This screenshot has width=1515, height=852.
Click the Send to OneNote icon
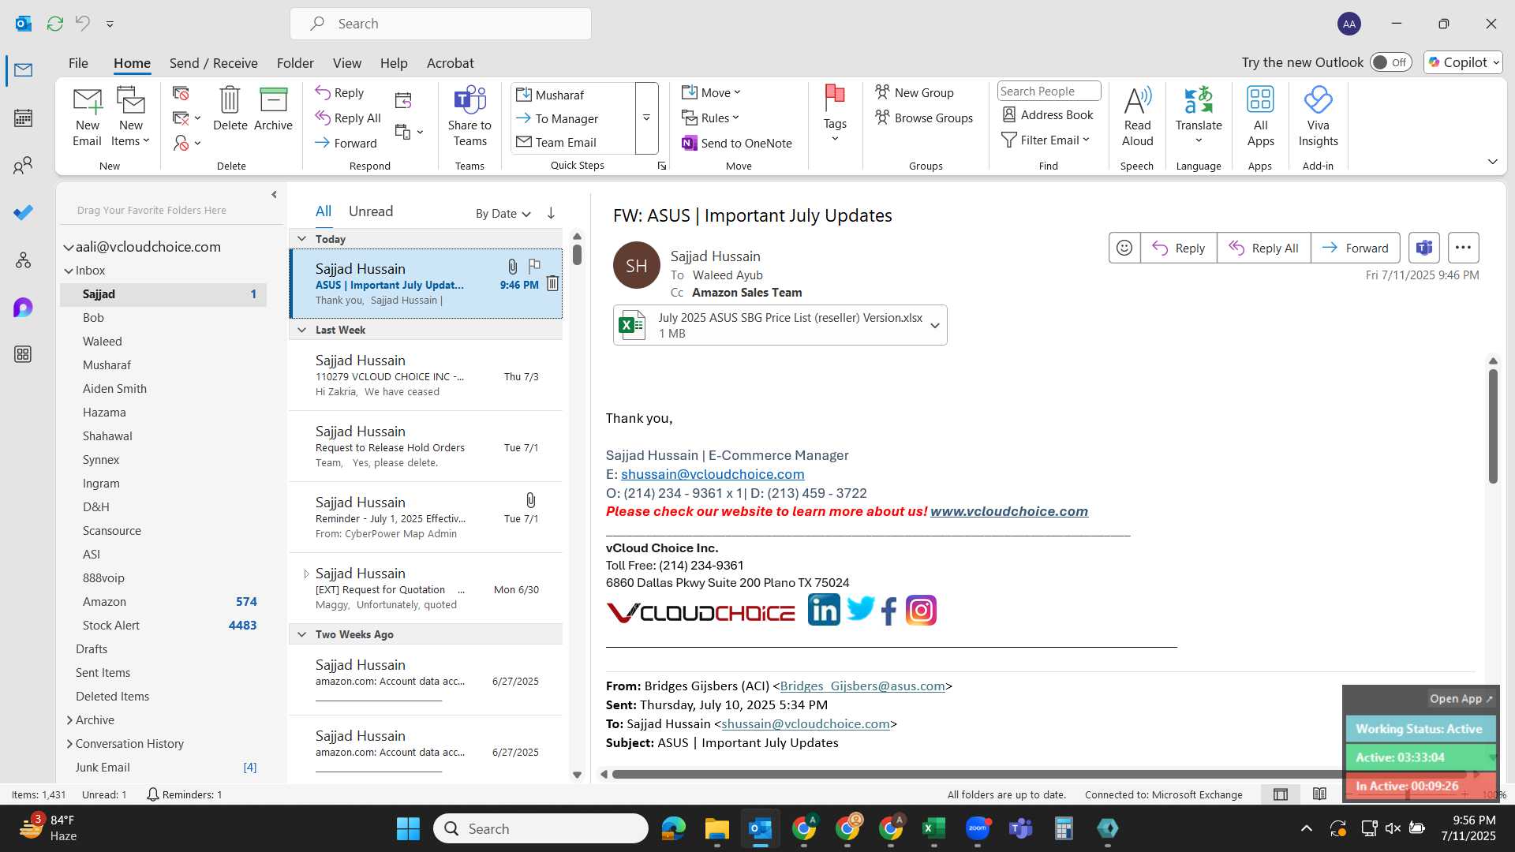pyautogui.click(x=736, y=143)
